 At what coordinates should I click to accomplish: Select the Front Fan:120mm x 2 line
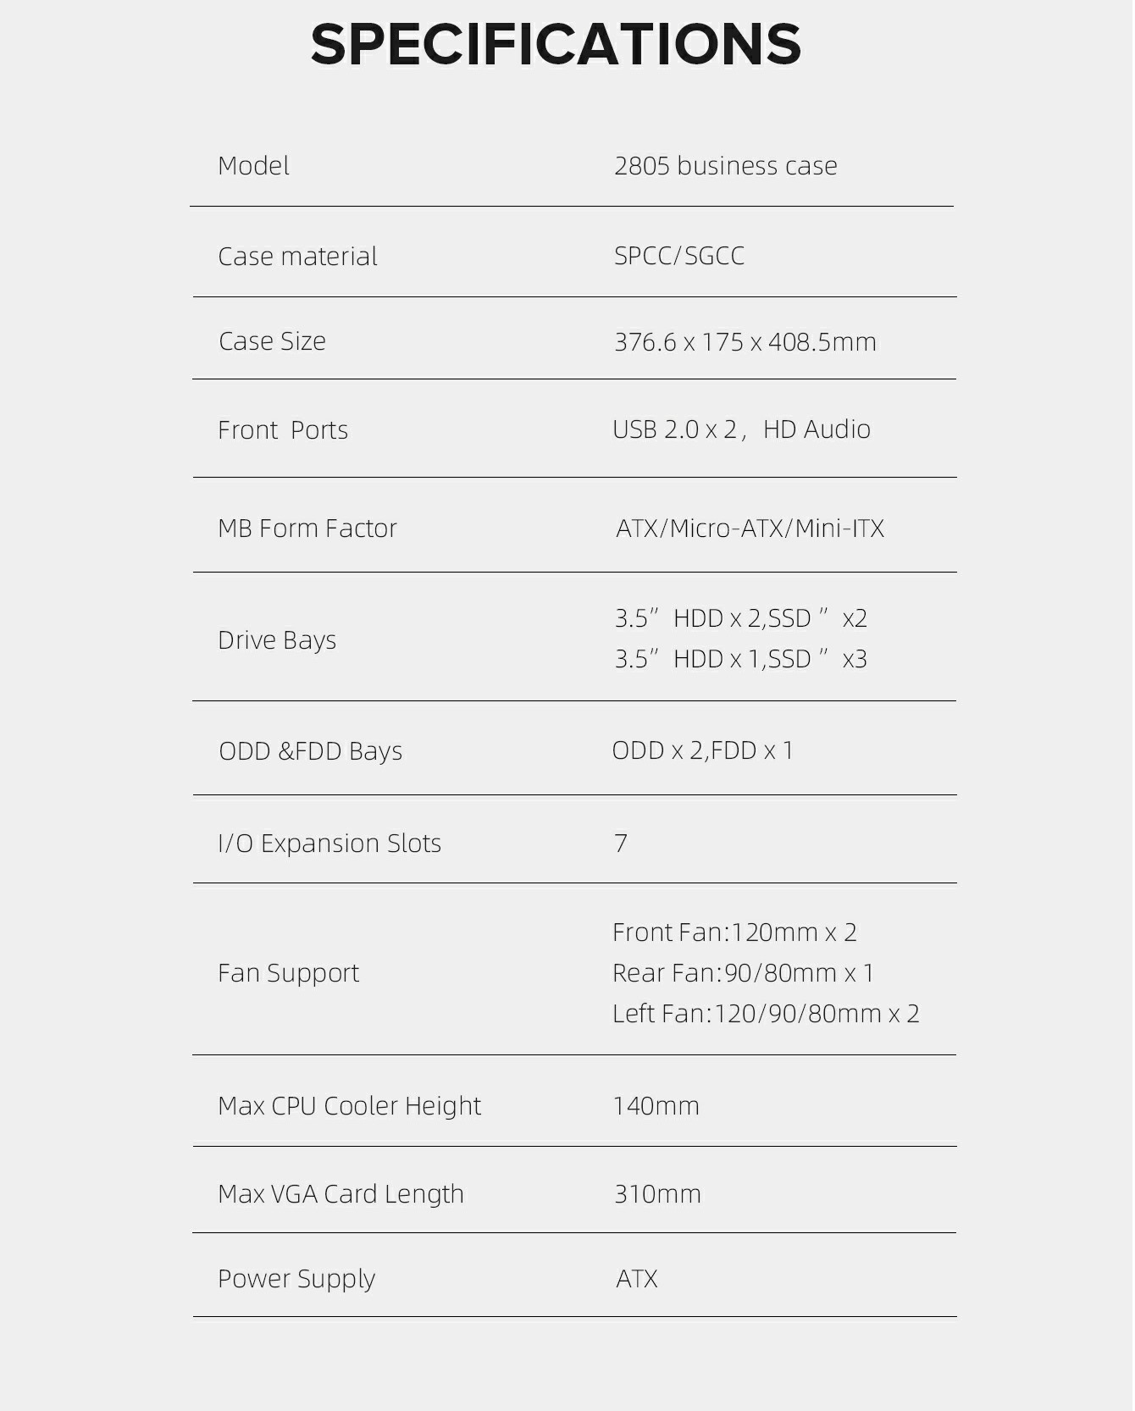[734, 932]
